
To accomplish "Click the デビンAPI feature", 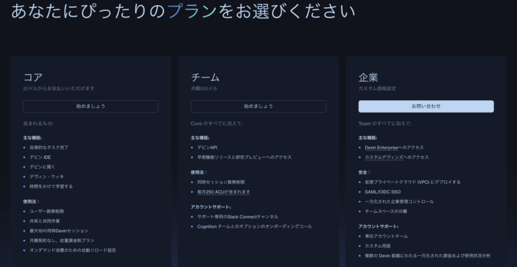I will [x=207, y=147].
